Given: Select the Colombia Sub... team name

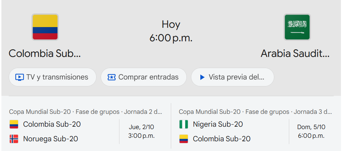Looking at the screenshot, I should [44, 53].
